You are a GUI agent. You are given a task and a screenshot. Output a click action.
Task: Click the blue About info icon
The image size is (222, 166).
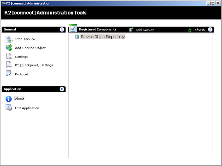tap(9, 99)
